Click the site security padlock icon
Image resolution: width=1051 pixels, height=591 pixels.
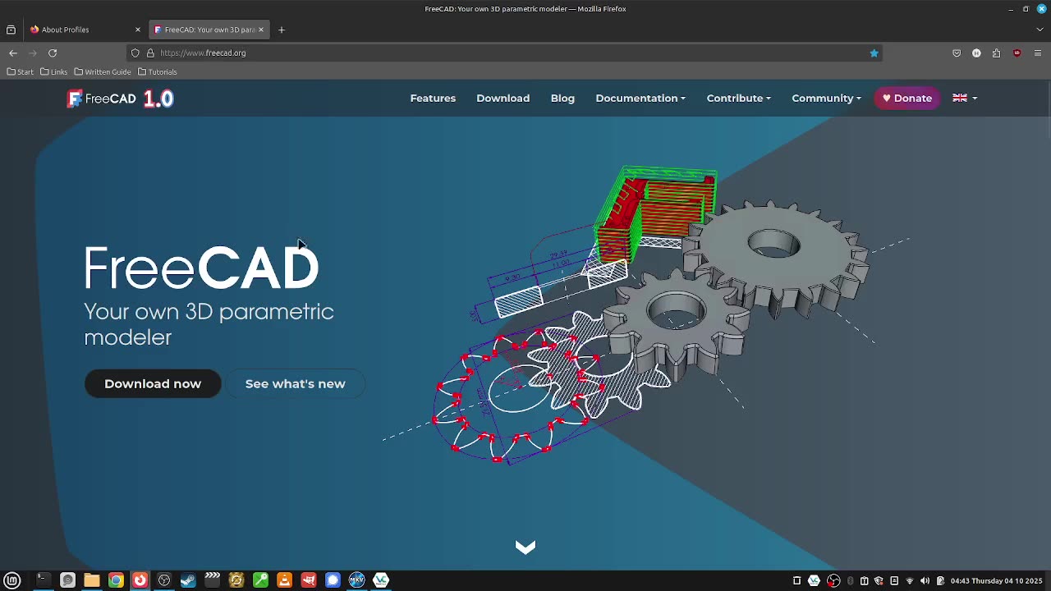click(x=150, y=53)
